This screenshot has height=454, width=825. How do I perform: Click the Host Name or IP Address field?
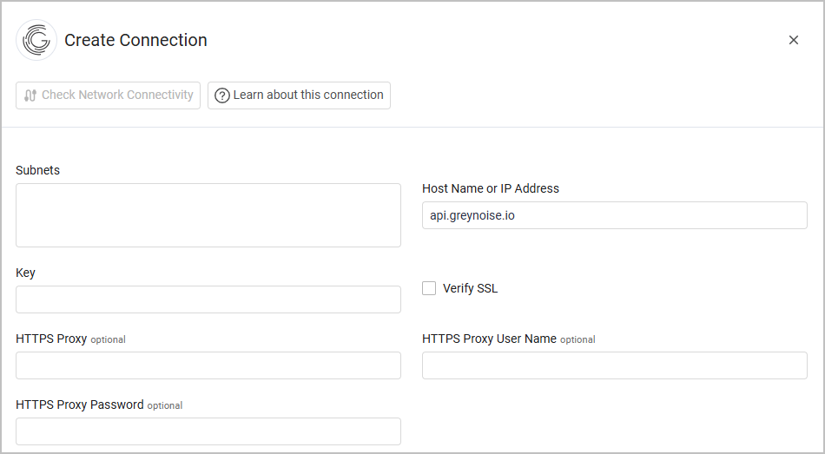(614, 215)
